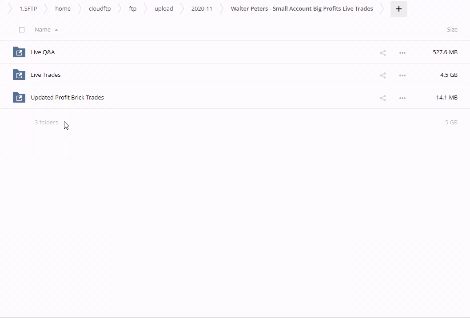The image size is (470, 318).
Task: Sort files by Size column
Action: (452, 30)
